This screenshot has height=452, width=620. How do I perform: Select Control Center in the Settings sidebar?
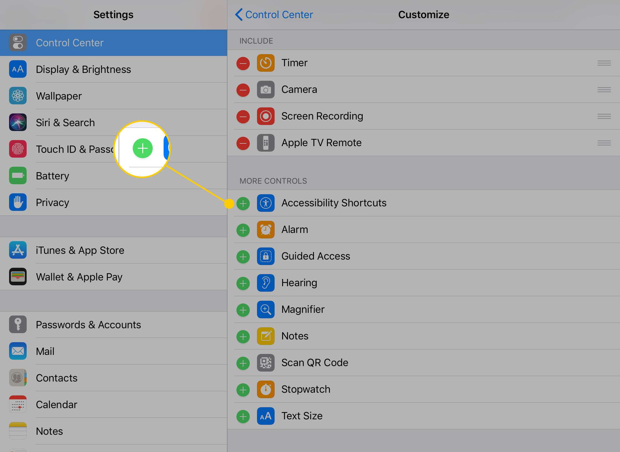point(114,43)
